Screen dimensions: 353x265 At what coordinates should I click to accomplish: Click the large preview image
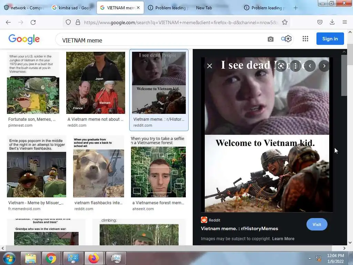(267, 135)
